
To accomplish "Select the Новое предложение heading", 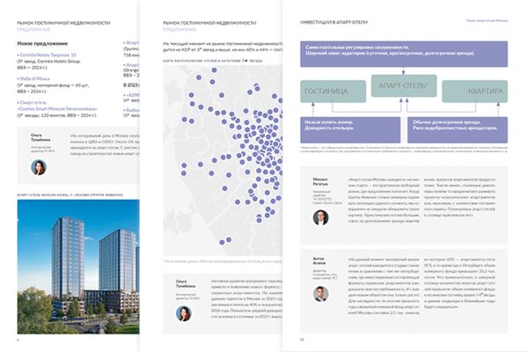I will pyautogui.click(x=42, y=43).
